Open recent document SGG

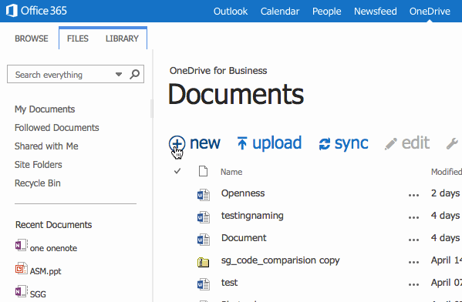click(38, 294)
